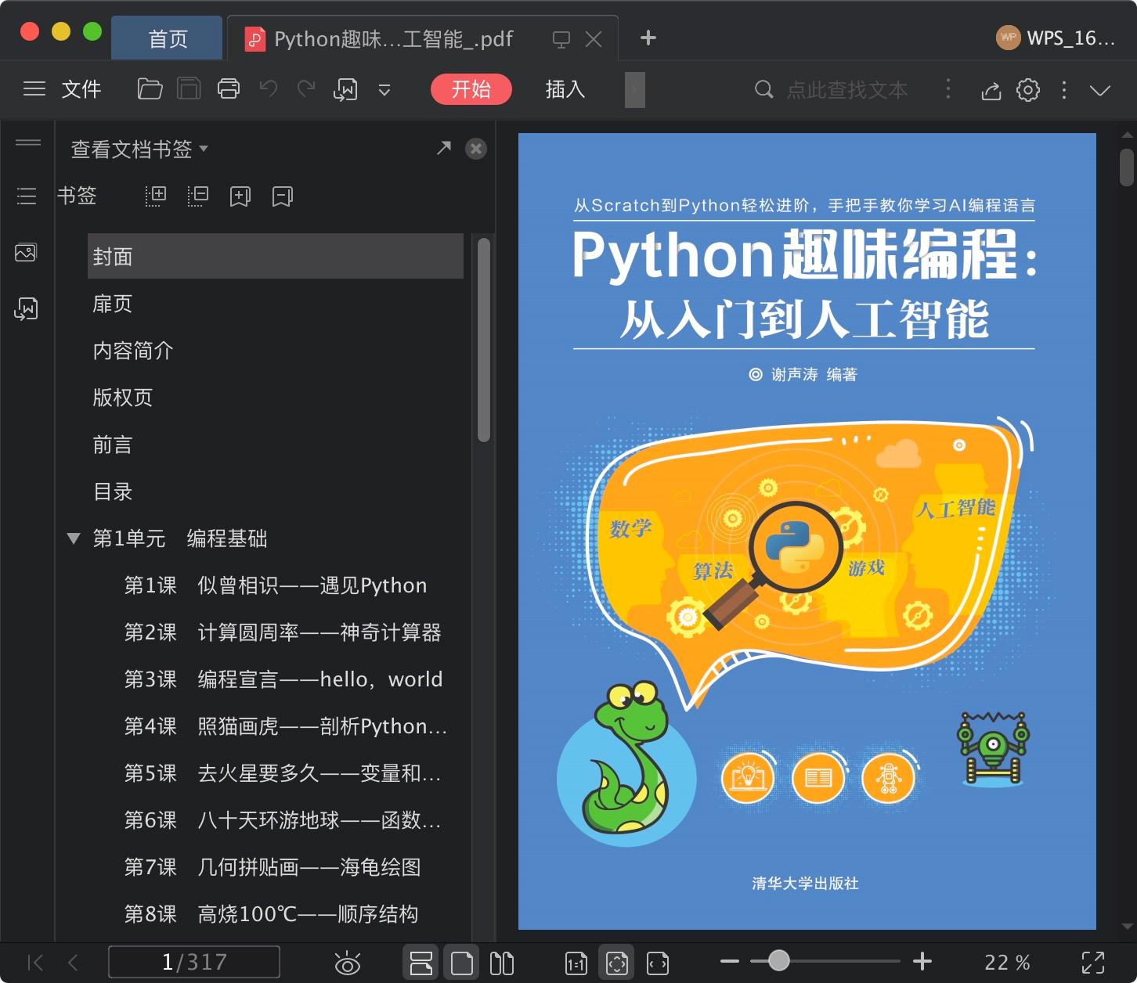Pop out the bookmark panel arrow icon
The width and height of the screenshot is (1137, 983).
coord(444,147)
